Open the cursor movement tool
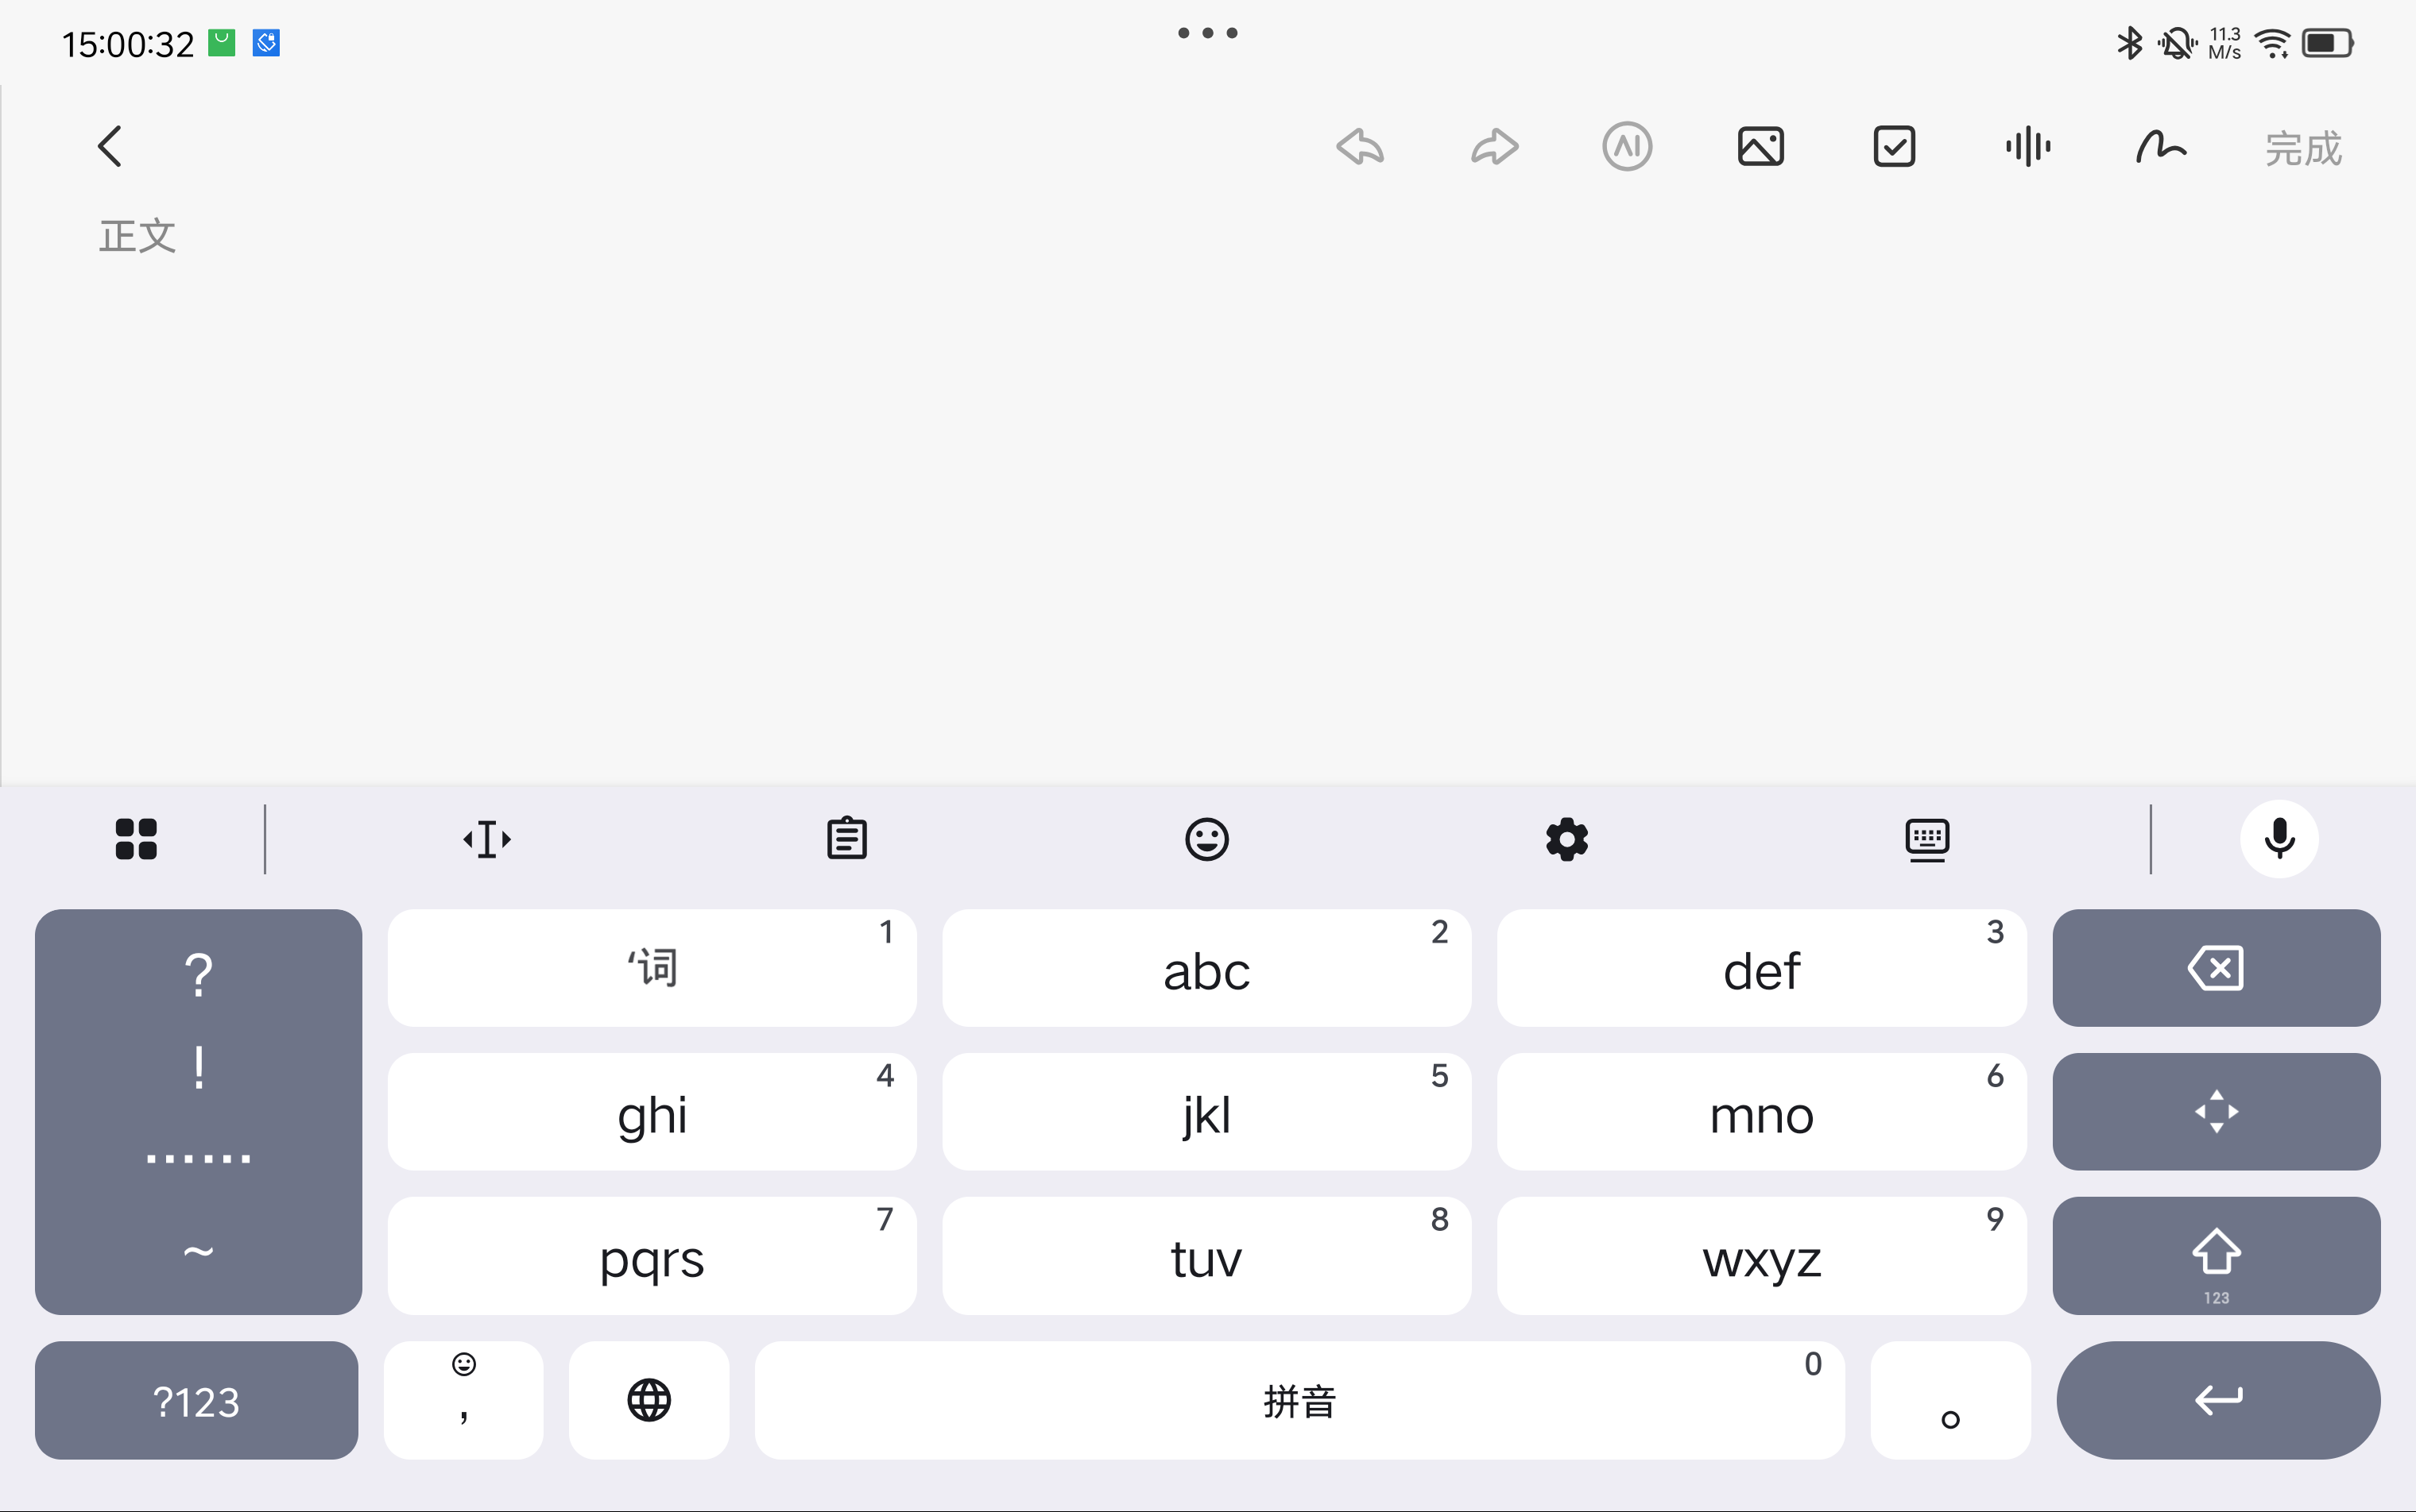 point(487,839)
